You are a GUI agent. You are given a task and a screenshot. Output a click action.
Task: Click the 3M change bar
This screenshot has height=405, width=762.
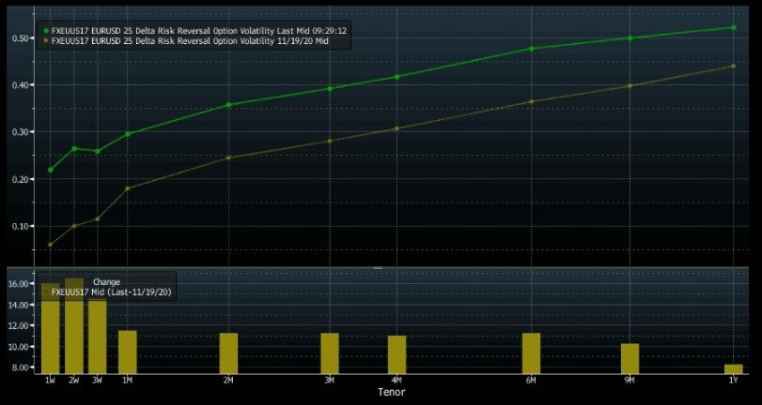(x=330, y=353)
